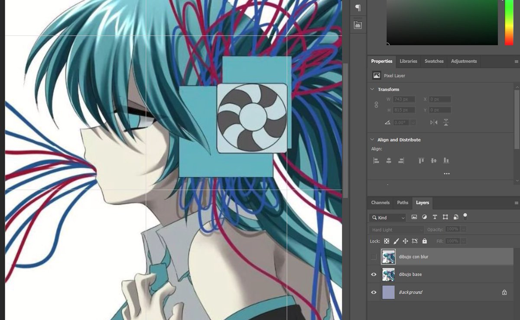This screenshot has height=320, width=520.
Task: Show more align options (three dots)
Action: pyautogui.click(x=447, y=173)
